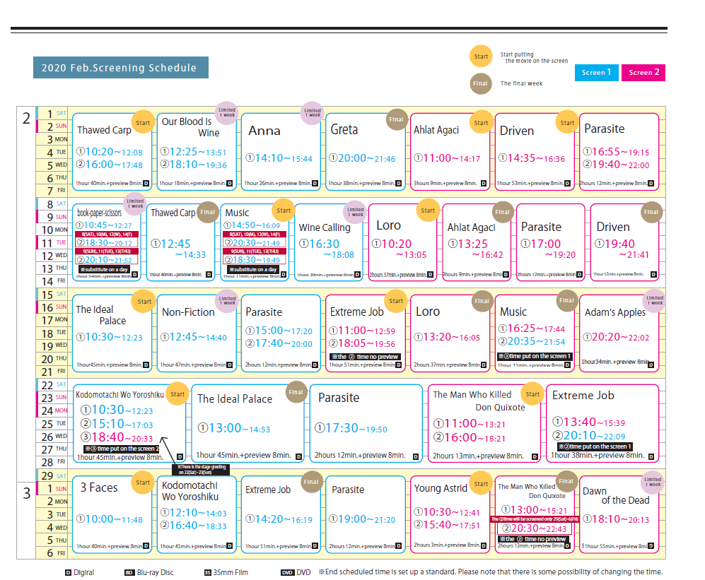Click the '16 SUN' date row
Viewport: 705px width, 580px height.
coord(52,307)
